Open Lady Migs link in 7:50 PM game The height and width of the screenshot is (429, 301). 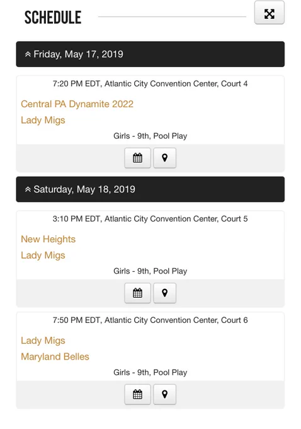click(x=43, y=340)
